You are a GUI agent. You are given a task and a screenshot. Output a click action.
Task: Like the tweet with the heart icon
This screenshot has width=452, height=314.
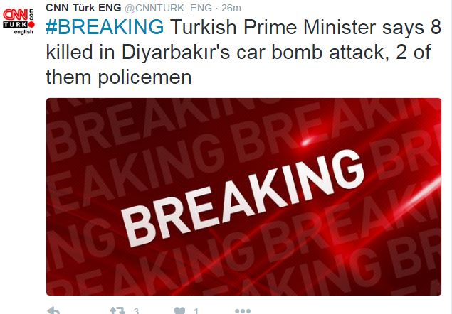click(180, 310)
